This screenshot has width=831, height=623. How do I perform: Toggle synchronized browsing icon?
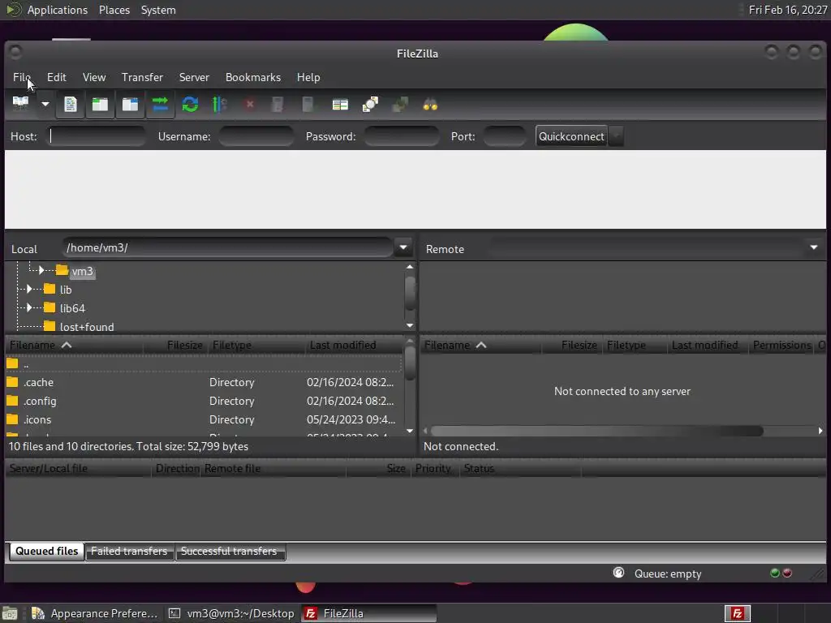400,104
